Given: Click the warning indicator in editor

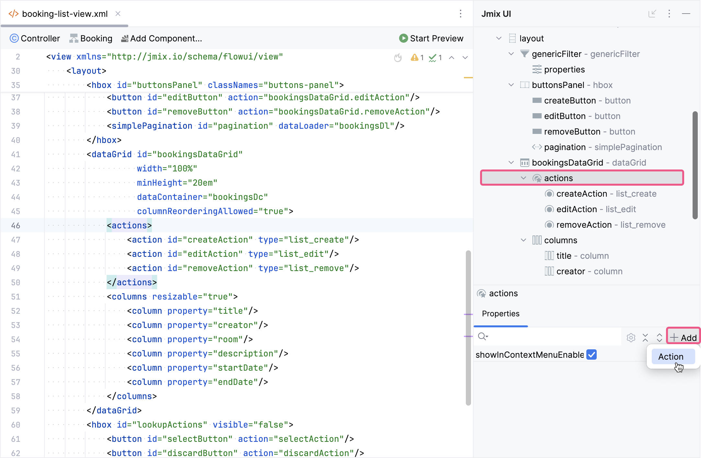Looking at the screenshot, I should point(417,58).
